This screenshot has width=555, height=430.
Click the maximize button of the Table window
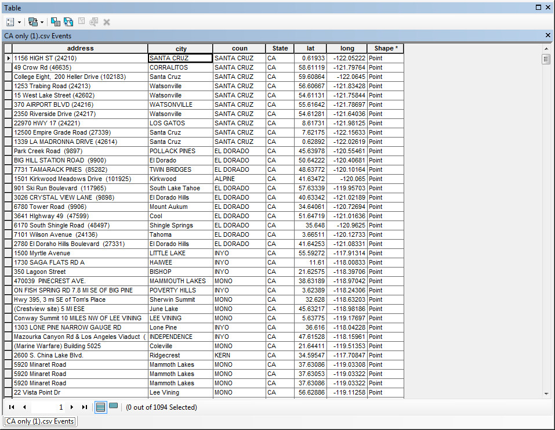(x=538, y=8)
